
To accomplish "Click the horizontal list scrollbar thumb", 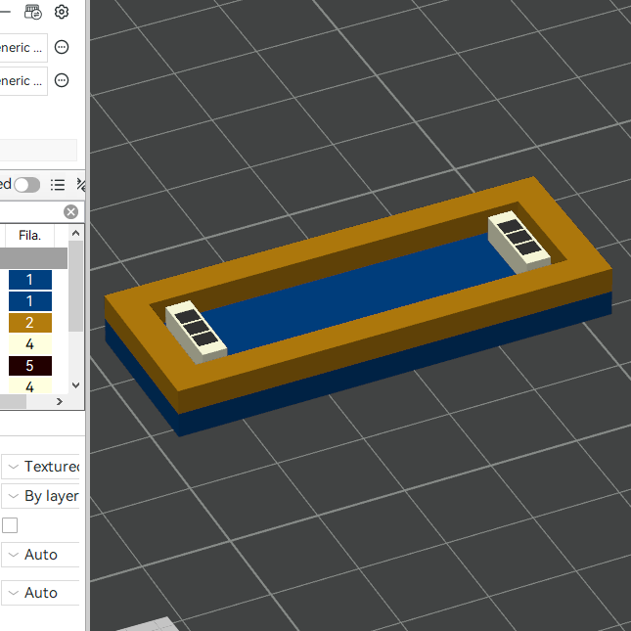I will [x=13, y=401].
